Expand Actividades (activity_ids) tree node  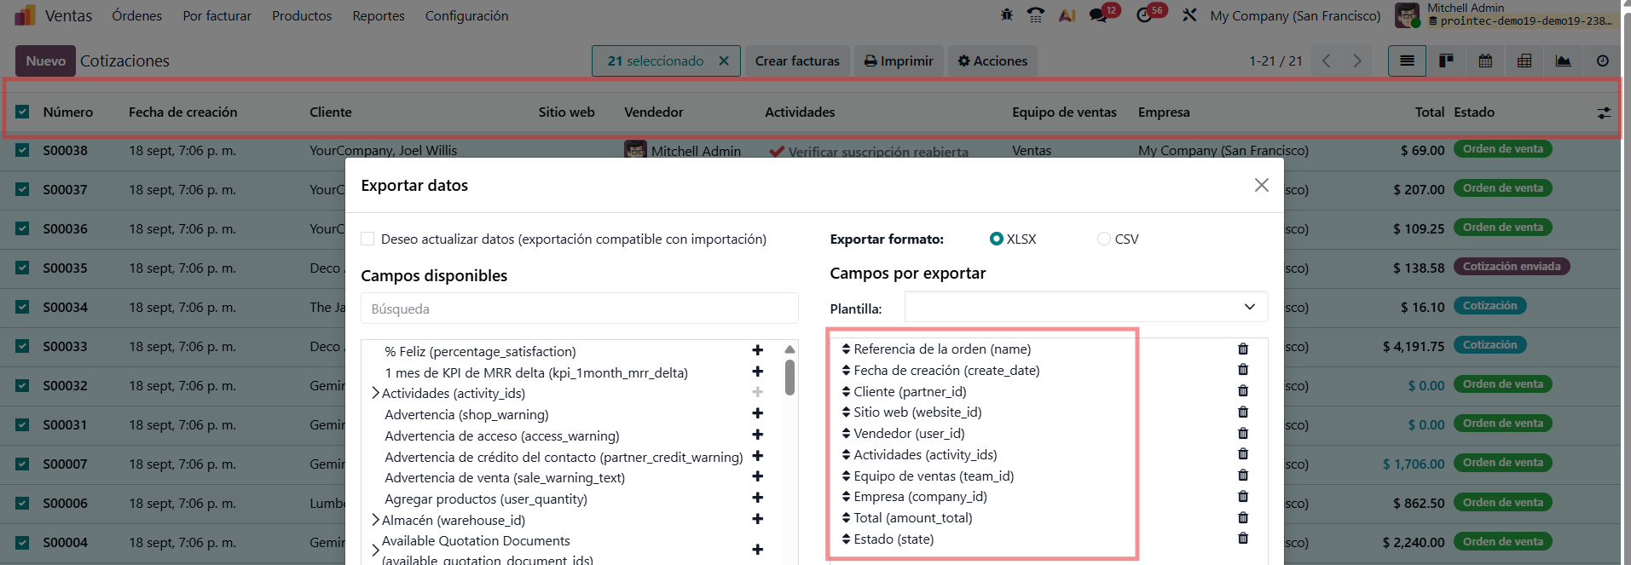point(375,393)
